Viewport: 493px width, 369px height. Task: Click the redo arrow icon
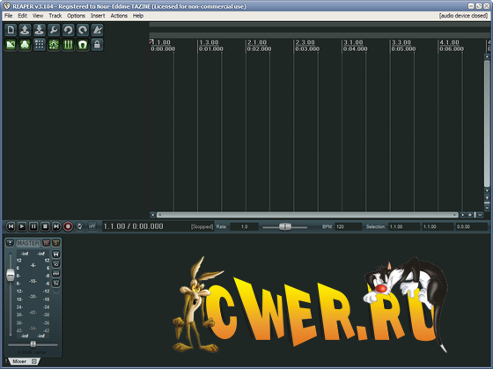[83, 30]
